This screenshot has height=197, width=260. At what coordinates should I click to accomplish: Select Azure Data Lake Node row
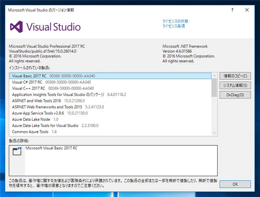click(x=110, y=119)
